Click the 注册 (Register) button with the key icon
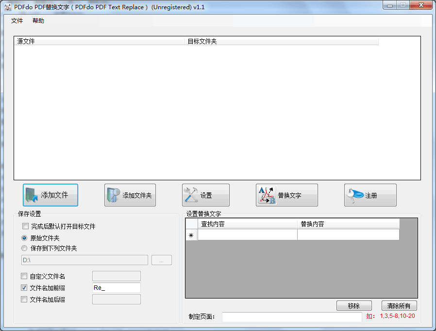The height and width of the screenshot is (331, 436). (370, 195)
